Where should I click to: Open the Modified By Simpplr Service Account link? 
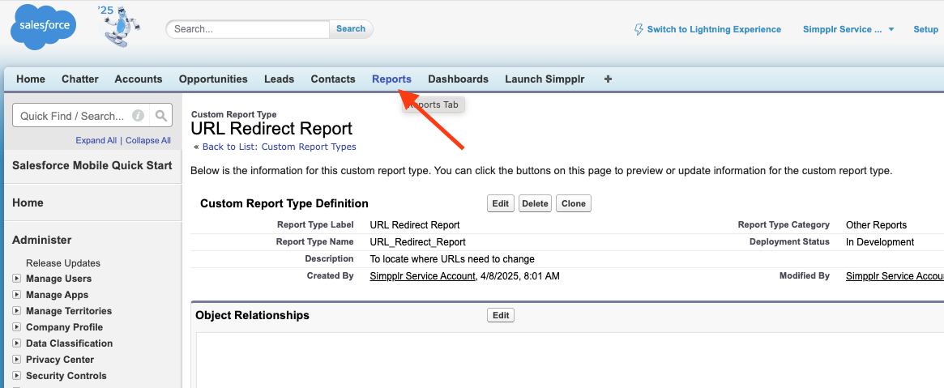coord(895,276)
